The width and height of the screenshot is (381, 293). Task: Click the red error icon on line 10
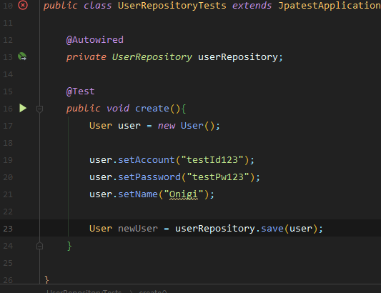(x=23, y=5)
